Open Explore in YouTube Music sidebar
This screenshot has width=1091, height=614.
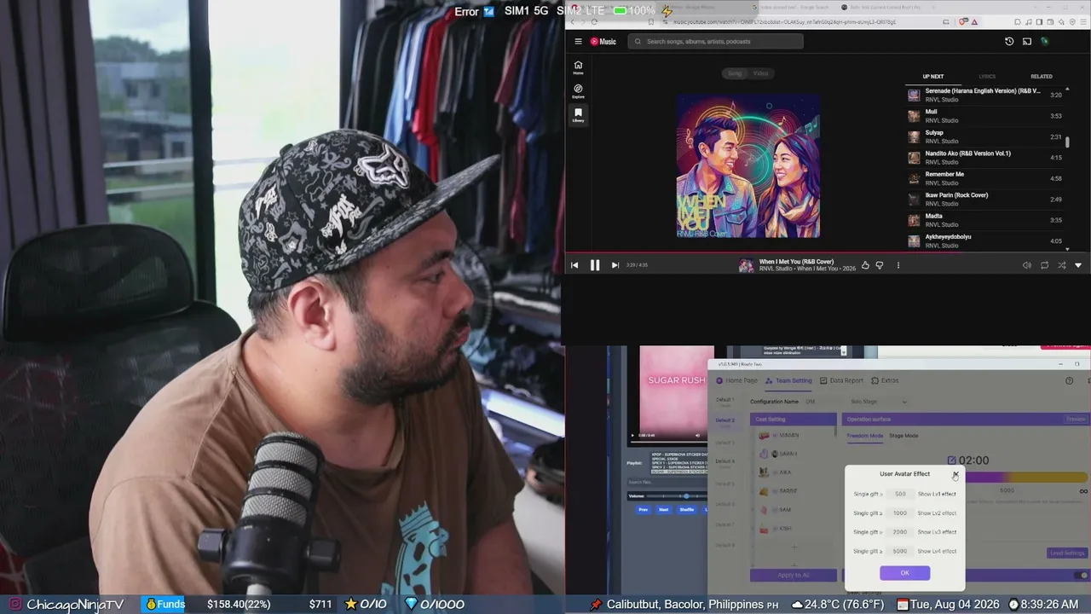coord(578,91)
